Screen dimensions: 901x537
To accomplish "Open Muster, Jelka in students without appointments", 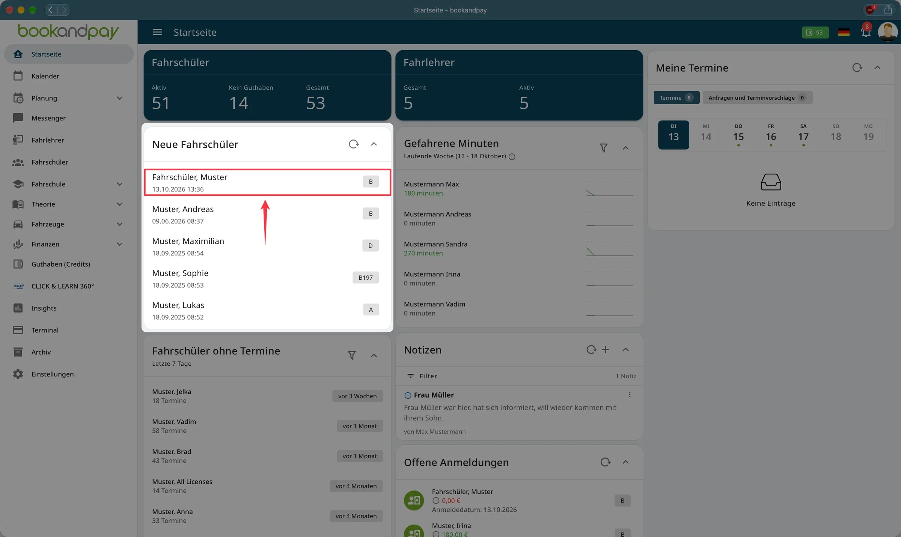I will tap(268, 396).
